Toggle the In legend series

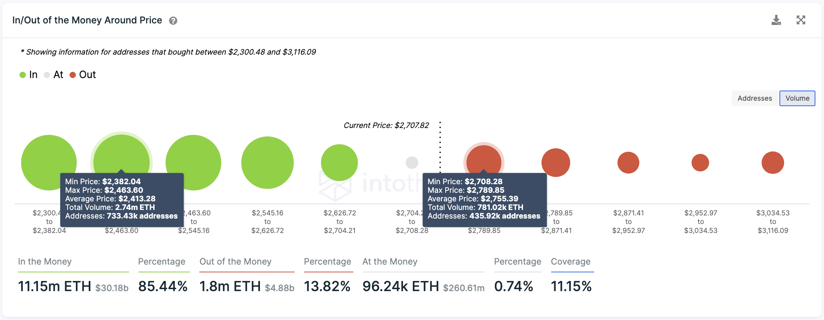pos(29,75)
